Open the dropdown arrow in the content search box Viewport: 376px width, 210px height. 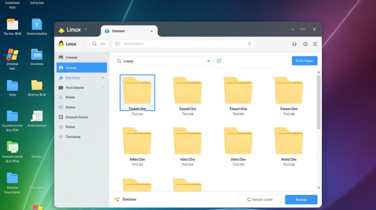(208, 61)
